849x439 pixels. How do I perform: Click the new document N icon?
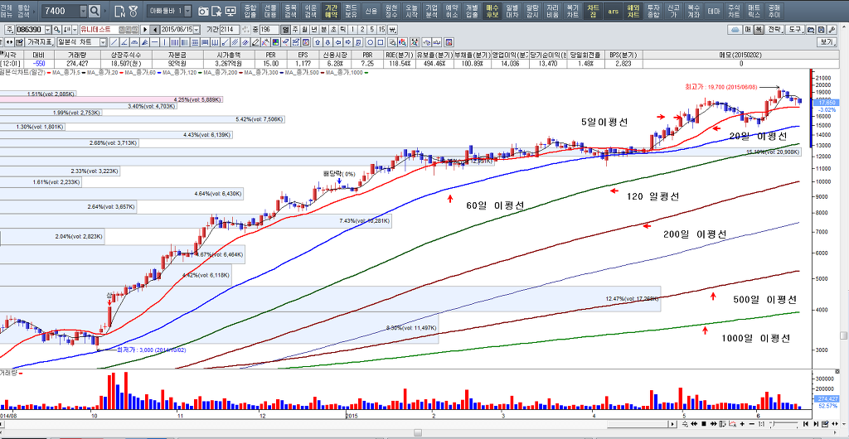(x=119, y=11)
